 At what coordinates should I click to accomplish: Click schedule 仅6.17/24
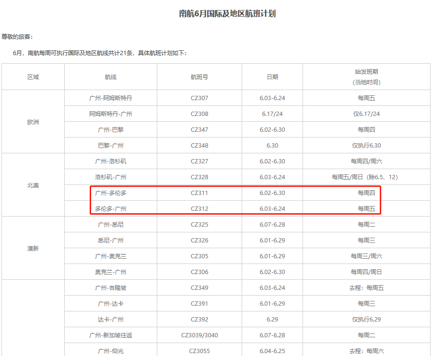(366, 114)
